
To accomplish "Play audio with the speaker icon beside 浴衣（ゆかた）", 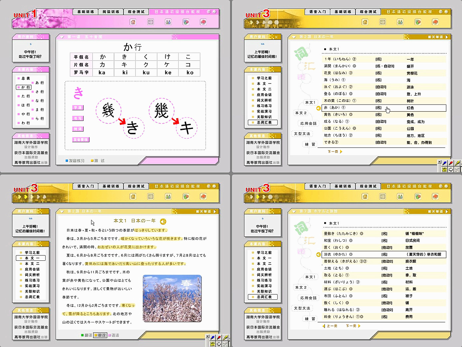I will [x=319, y=254].
